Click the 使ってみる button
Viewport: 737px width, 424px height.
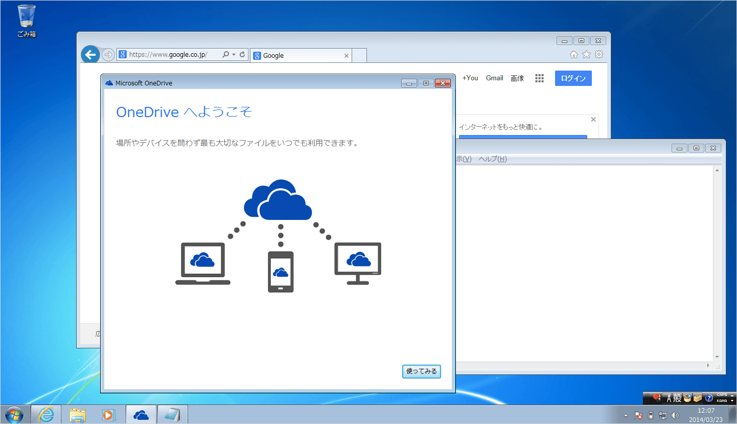(421, 371)
